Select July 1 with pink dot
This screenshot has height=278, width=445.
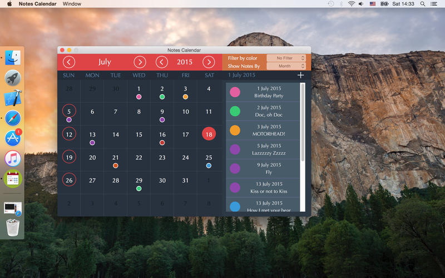[139, 91]
